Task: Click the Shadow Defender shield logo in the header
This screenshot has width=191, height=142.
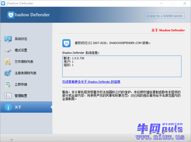Action: click(x=11, y=15)
